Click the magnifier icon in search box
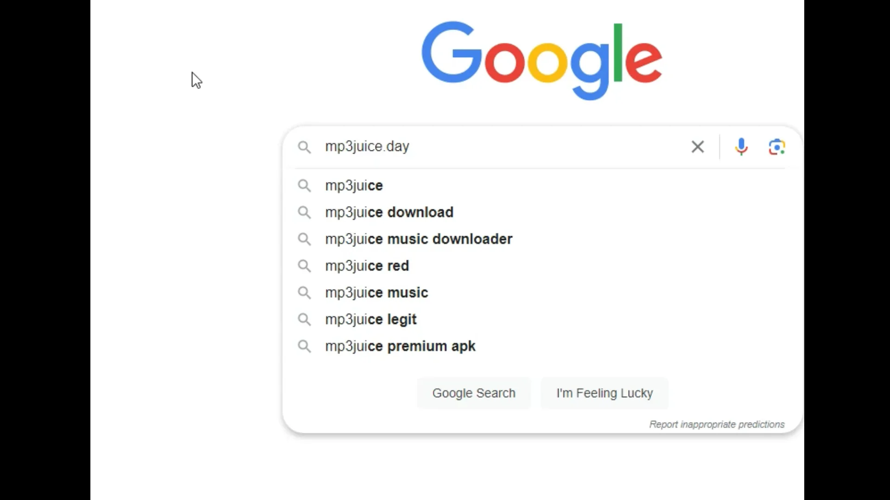Screen dimensions: 890x500 [x=304, y=147]
